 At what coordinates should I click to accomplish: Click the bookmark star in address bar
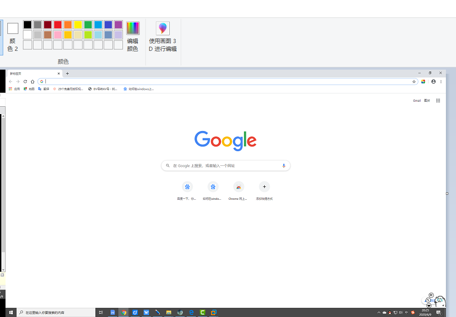coord(414,82)
